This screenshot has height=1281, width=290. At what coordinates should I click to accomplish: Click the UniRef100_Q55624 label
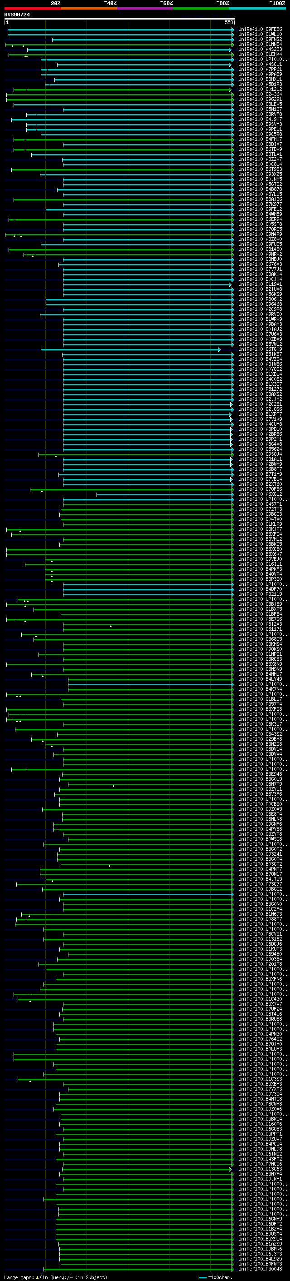pos(260,449)
